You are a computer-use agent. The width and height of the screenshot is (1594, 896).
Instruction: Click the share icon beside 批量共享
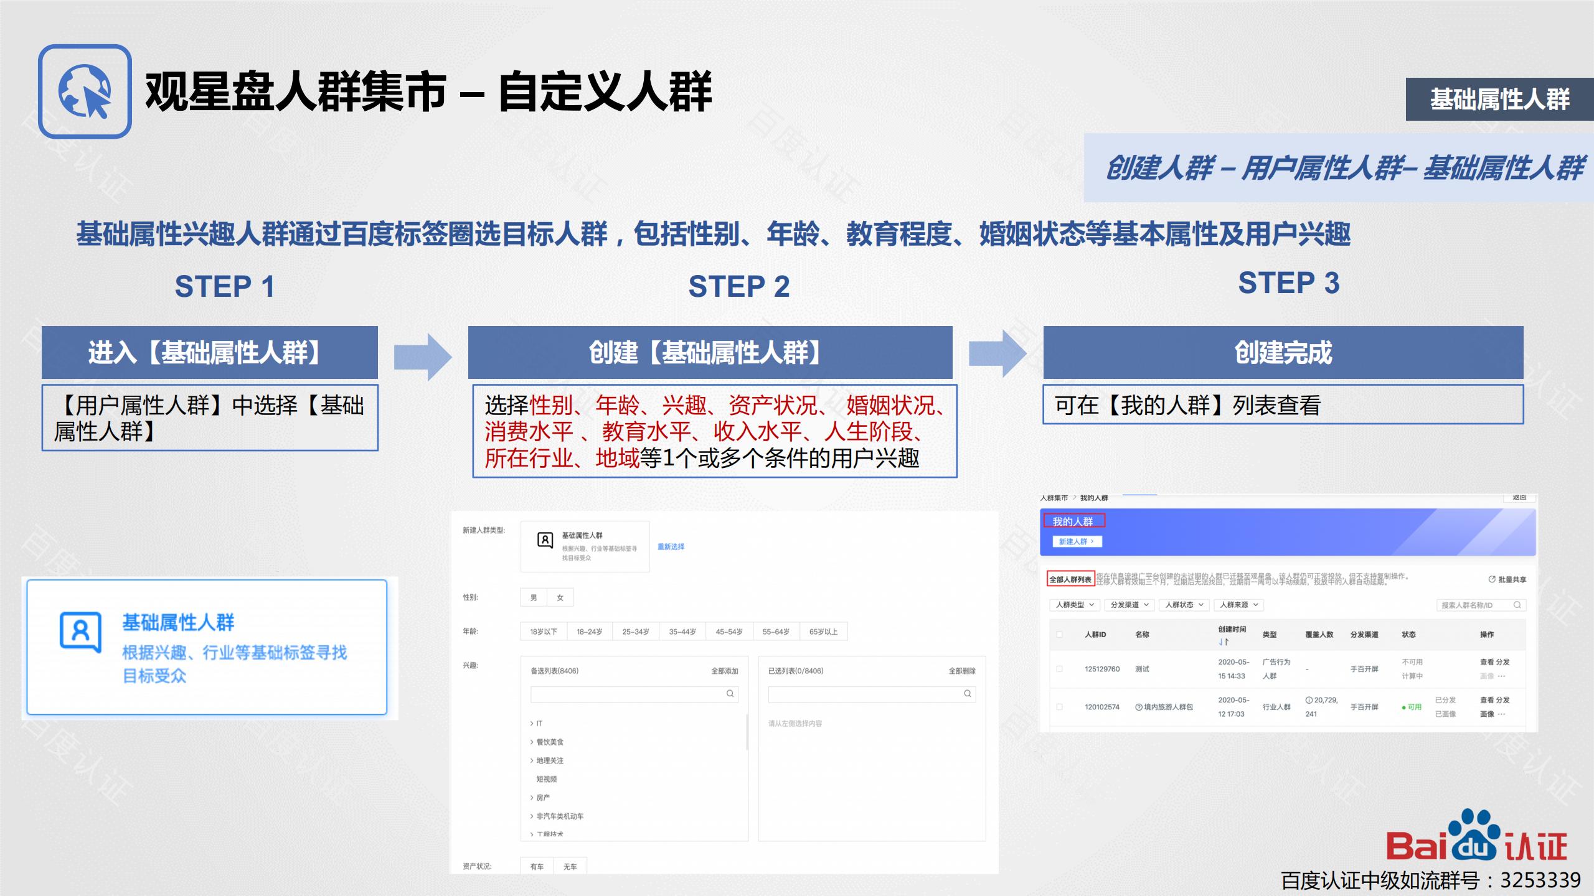coord(1492,579)
